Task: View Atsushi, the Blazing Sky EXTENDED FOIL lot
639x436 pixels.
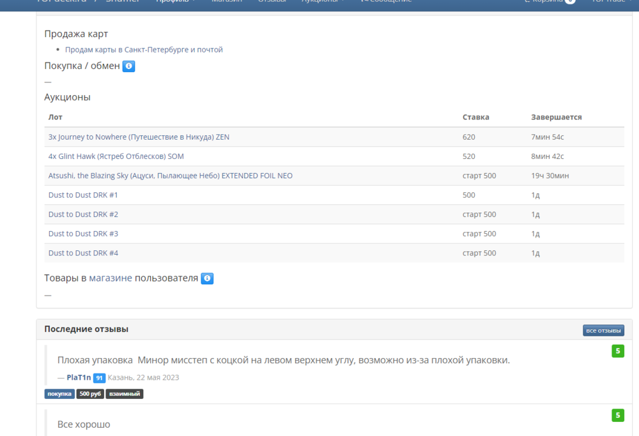Action: (x=170, y=176)
